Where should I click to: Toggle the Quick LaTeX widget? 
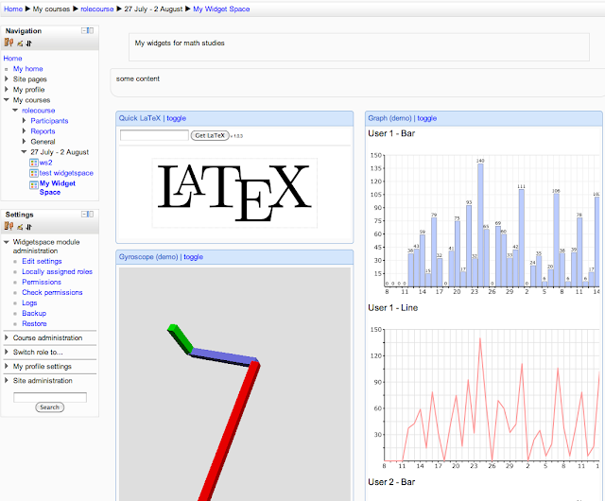coord(177,118)
